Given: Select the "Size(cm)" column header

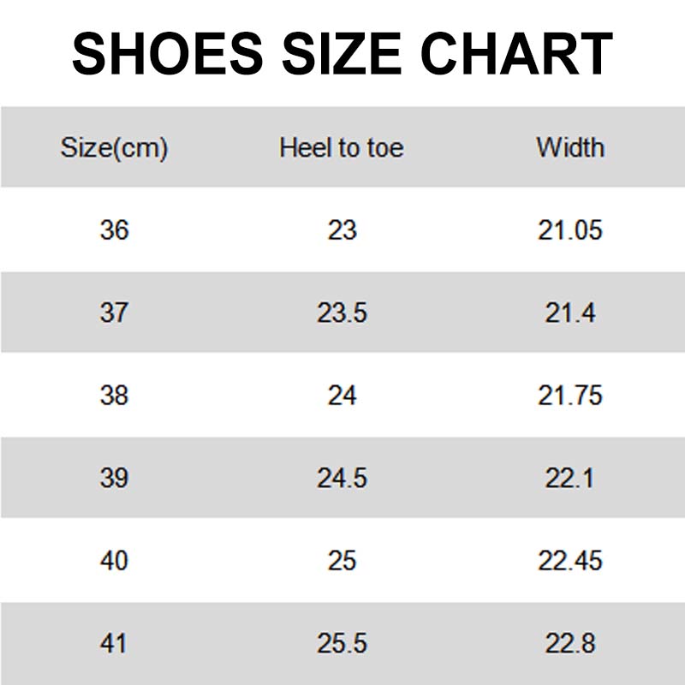Looking at the screenshot, I should point(114,147).
